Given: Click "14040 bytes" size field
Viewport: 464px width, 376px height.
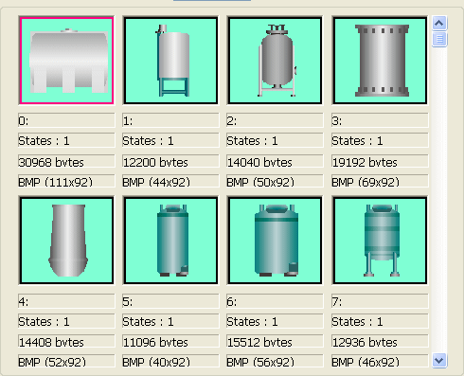Looking at the screenshot, I should [275, 161].
